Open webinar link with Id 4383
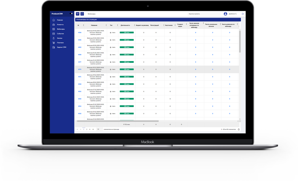The width and height of the screenshot is (298, 181). click(x=80, y=47)
